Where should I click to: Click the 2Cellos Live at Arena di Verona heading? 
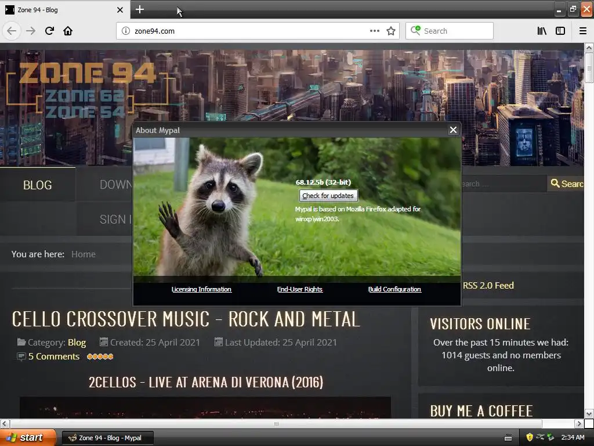[206, 382]
